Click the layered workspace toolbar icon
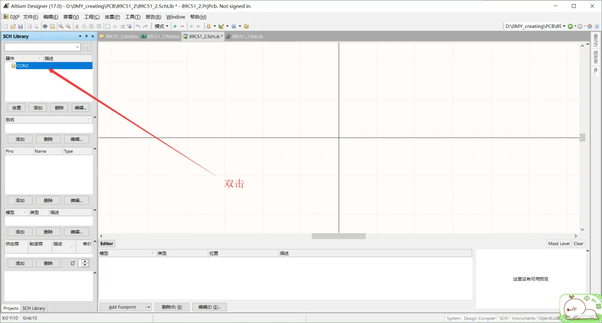The width and height of the screenshot is (602, 323). [45, 26]
